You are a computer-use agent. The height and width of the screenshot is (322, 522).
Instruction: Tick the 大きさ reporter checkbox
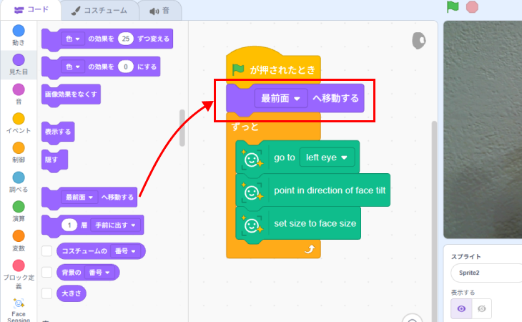47,293
